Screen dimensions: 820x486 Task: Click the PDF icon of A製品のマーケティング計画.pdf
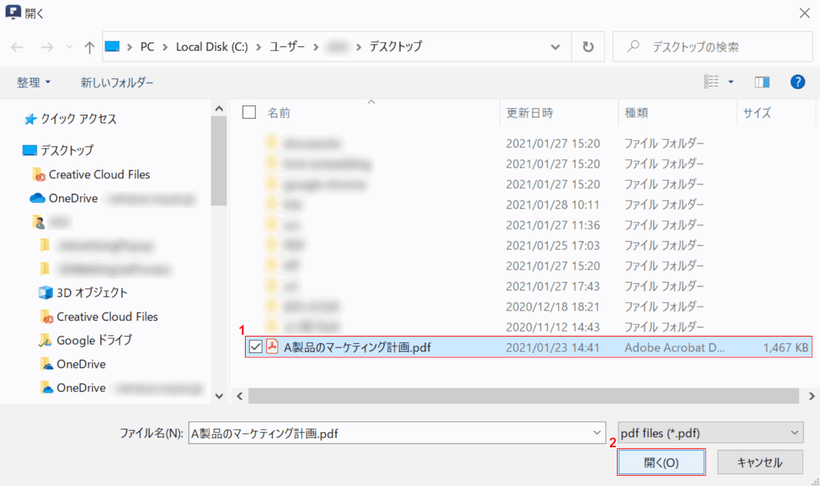pos(272,347)
